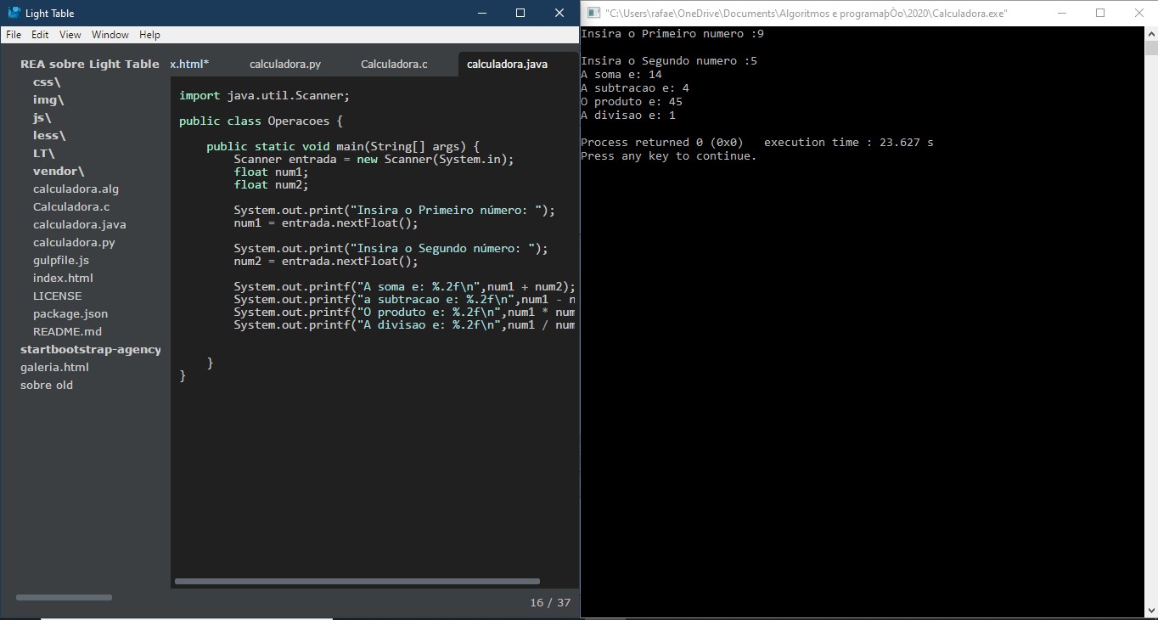Switch to the Calculadora.c tab
This screenshot has height=620, width=1158.
click(x=394, y=64)
